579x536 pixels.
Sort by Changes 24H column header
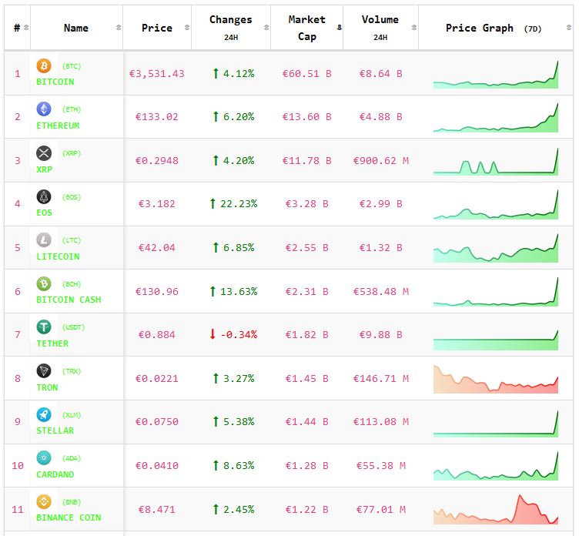(x=230, y=28)
